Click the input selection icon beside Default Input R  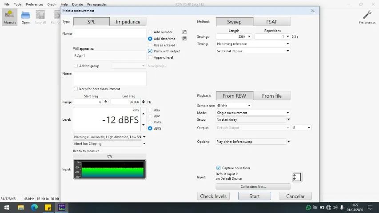tap(297, 177)
